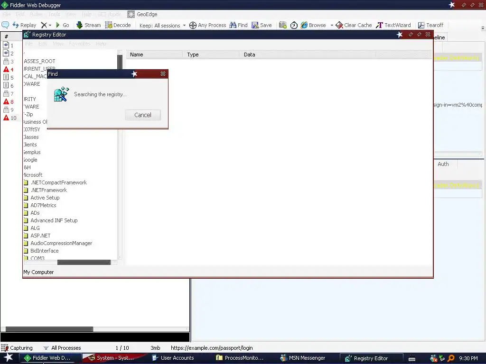The width and height of the screenshot is (486, 364).
Task: Click the Name column header
Action: pos(154,55)
